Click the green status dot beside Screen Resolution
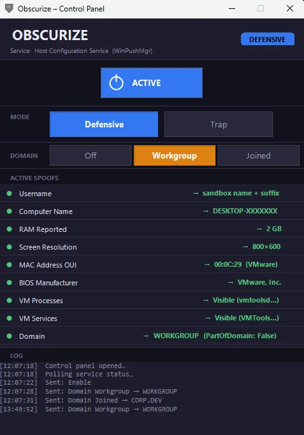Viewport: 304px width, 435px height. coord(10,247)
